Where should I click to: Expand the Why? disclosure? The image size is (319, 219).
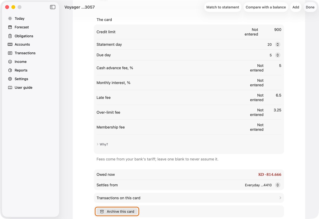pyautogui.click(x=102, y=144)
